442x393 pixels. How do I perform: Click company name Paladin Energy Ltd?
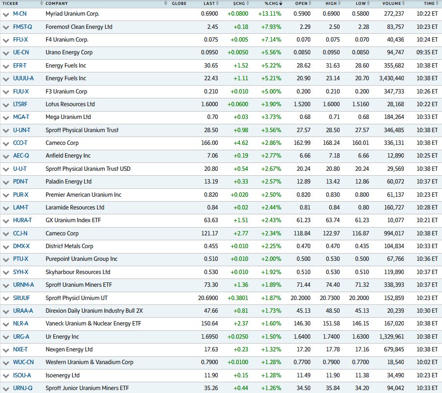point(69,181)
